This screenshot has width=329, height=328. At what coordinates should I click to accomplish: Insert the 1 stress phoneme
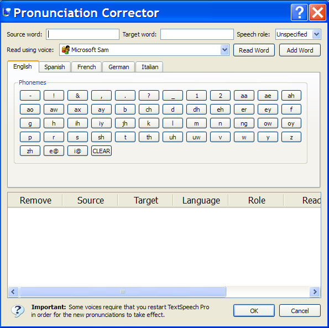(x=196, y=96)
